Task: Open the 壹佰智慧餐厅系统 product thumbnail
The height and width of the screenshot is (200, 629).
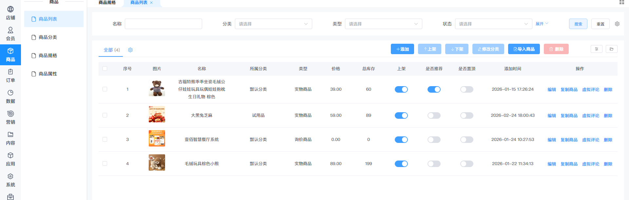Action: (x=157, y=138)
